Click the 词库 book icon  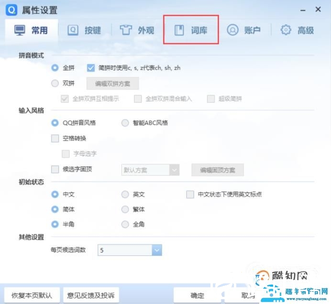pyautogui.click(x=179, y=30)
